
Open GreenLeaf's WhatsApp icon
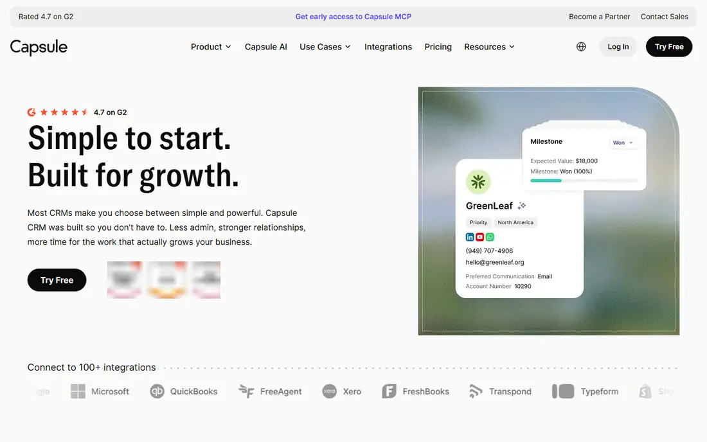click(x=490, y=237)
